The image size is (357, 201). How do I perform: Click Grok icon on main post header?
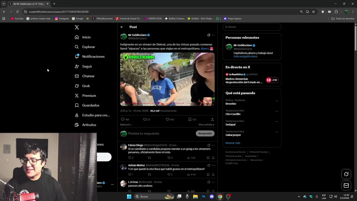(x=209, y=35)
